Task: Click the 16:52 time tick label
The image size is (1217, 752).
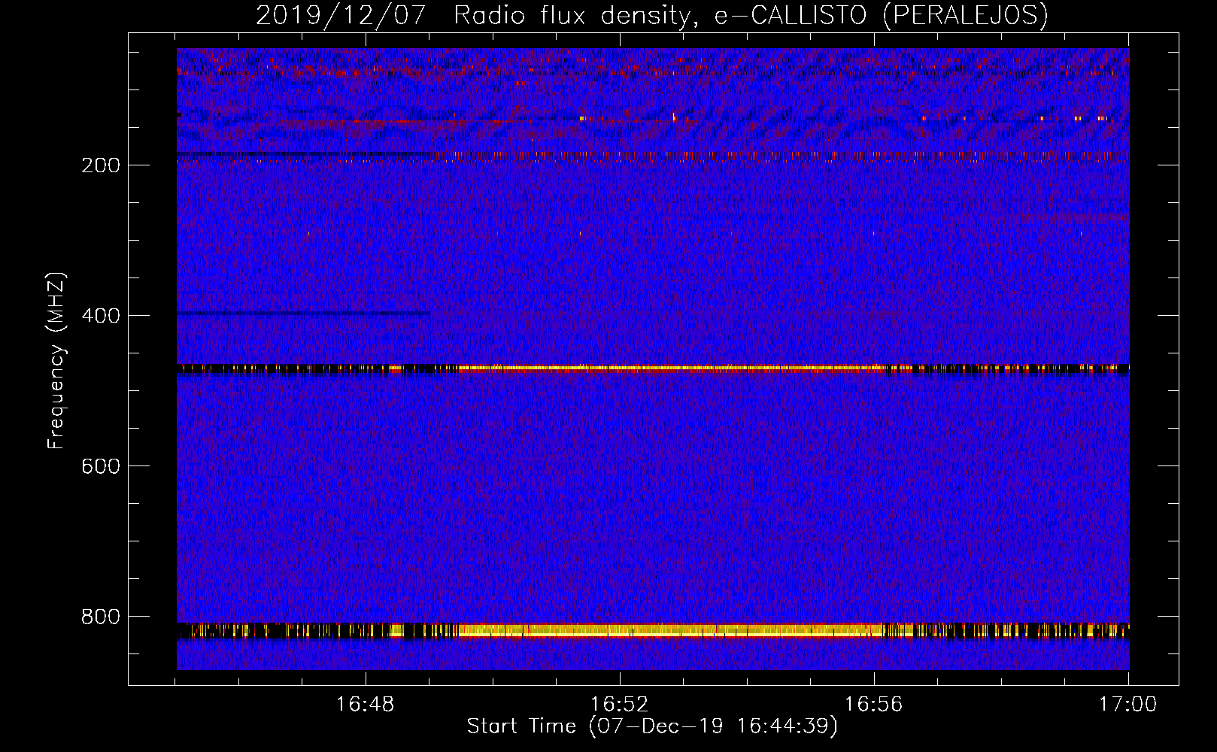Action: tap(619, 705)
